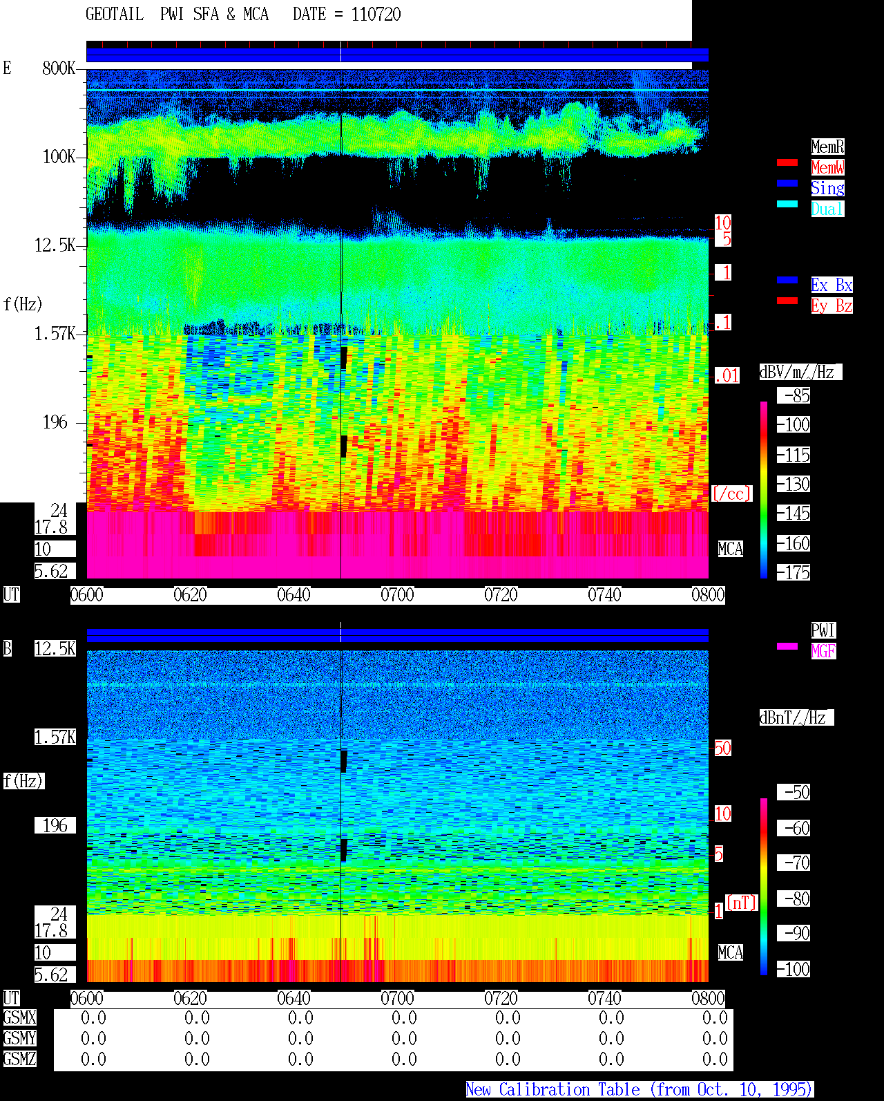Click the E panel label beside 800K
This screenshot has width=884, height=1101.
point(7,68)
